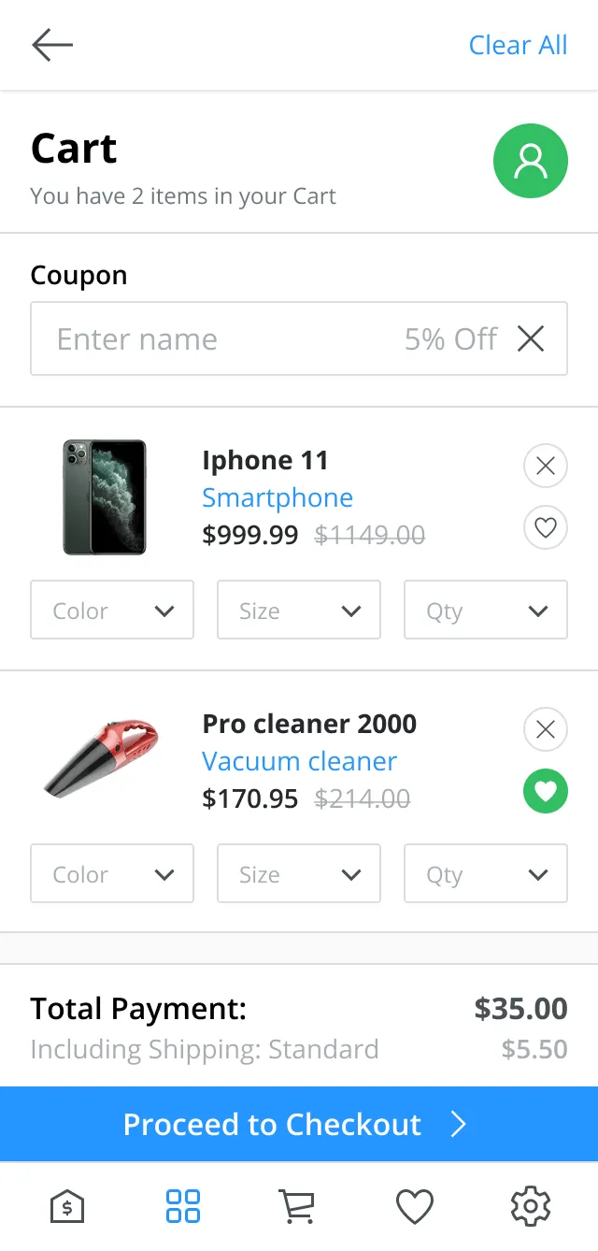Expand the Size dropdown for Iphone 11
Viewport: 598px width, 1251px height.
coord(299,611)
